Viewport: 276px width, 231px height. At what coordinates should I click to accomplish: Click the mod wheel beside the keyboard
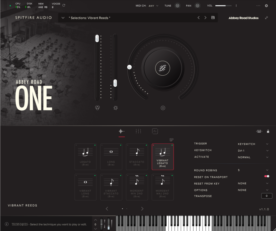click(109, 224)
